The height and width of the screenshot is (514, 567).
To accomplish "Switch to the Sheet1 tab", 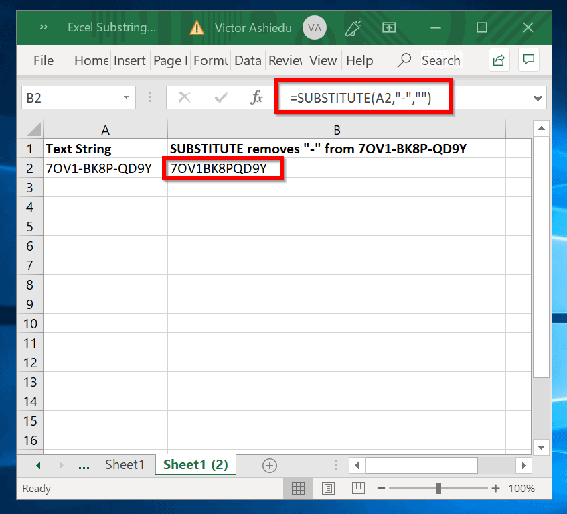I will [125, 465].
